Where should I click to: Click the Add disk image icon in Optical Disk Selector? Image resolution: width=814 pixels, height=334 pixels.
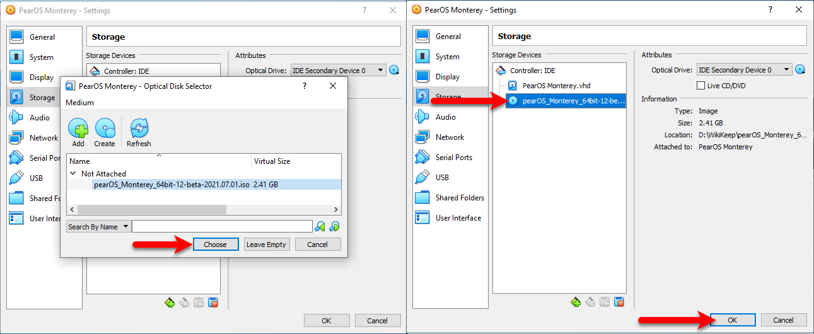tap(78, 132)
